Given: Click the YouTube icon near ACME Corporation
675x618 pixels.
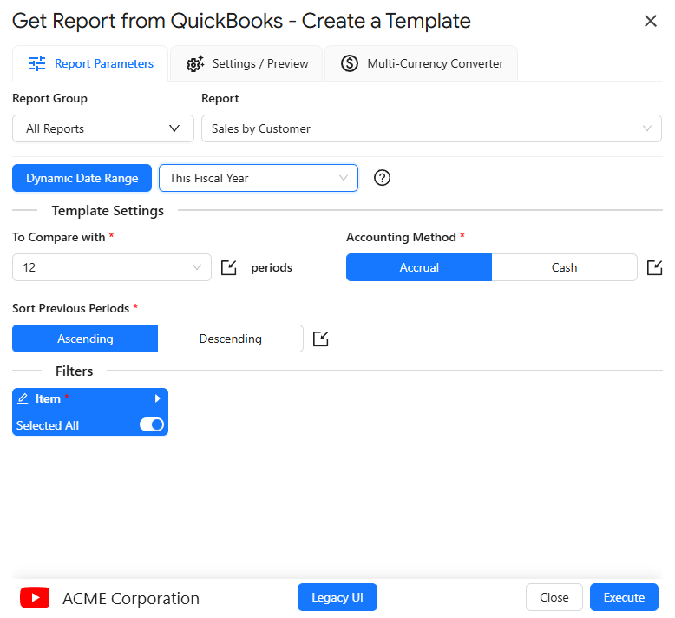Looking at the screenshot, I should click(x=35, y=598).
